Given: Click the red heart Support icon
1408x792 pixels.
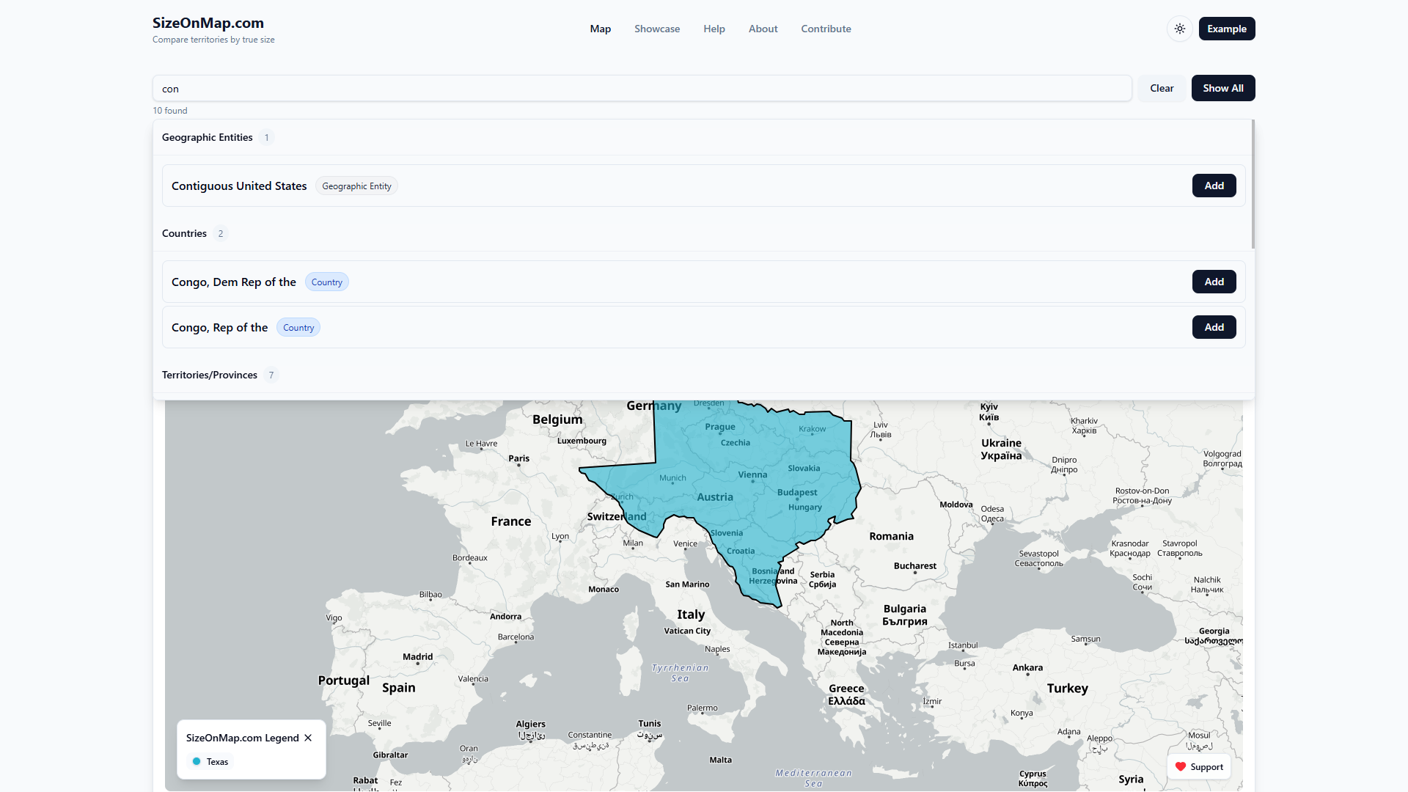Looking at the screenshot, I should pos(1181,767).
